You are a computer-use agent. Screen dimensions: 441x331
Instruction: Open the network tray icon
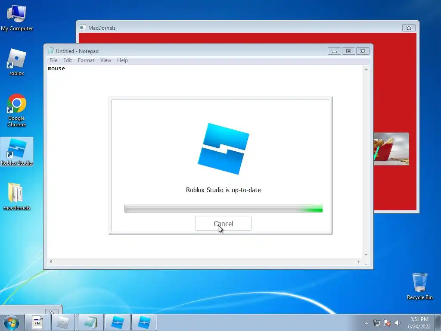pos(376,323)
